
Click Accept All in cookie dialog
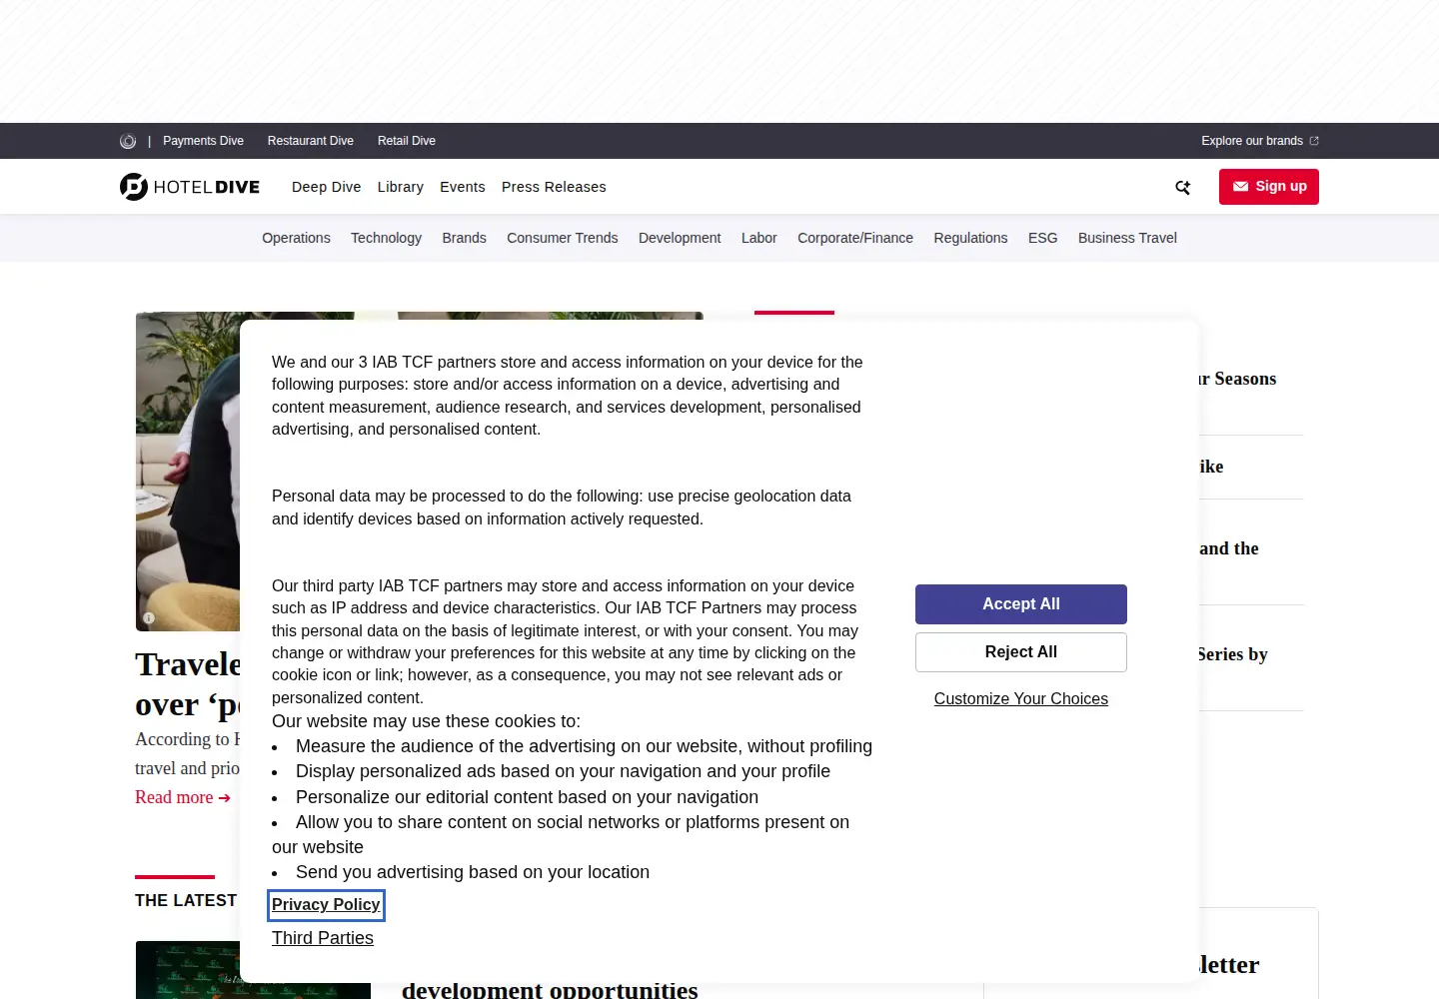coord(1021,604)
